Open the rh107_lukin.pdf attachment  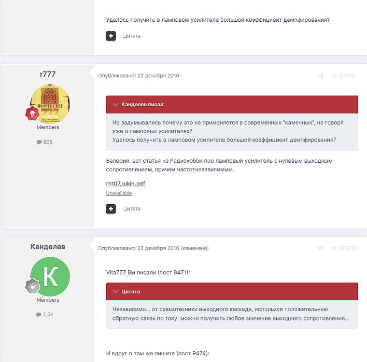(126, 183)
